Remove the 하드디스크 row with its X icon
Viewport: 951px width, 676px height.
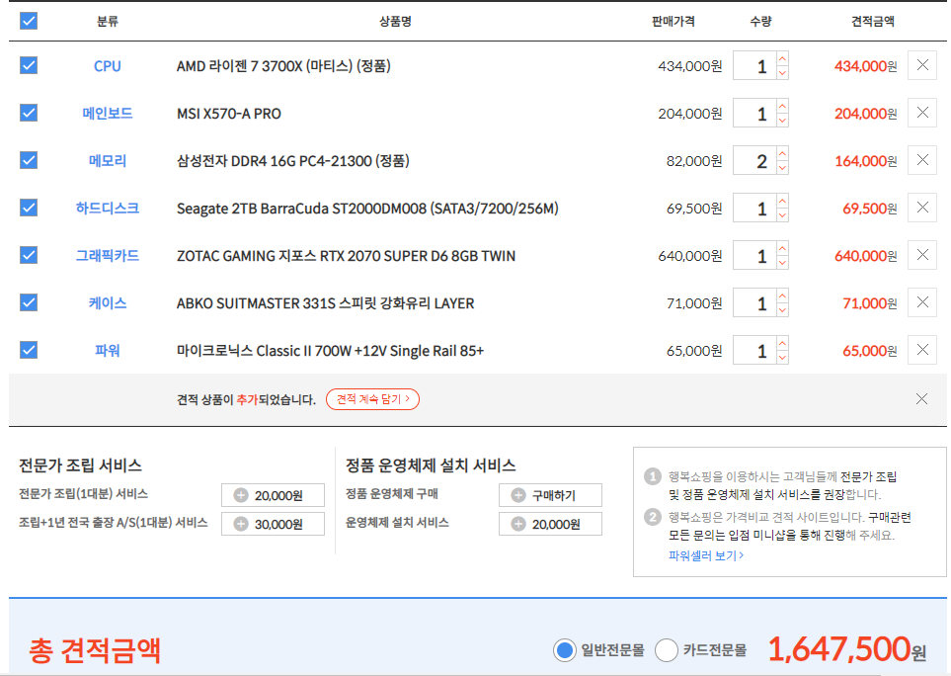922,208
